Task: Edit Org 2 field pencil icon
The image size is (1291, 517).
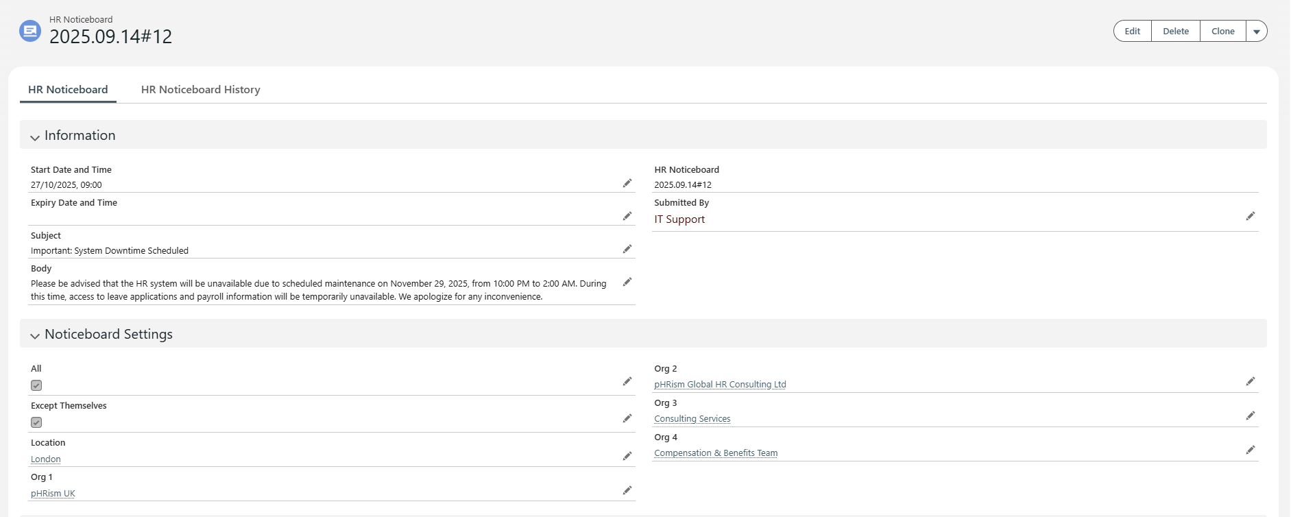Action: click(1250, 381)
